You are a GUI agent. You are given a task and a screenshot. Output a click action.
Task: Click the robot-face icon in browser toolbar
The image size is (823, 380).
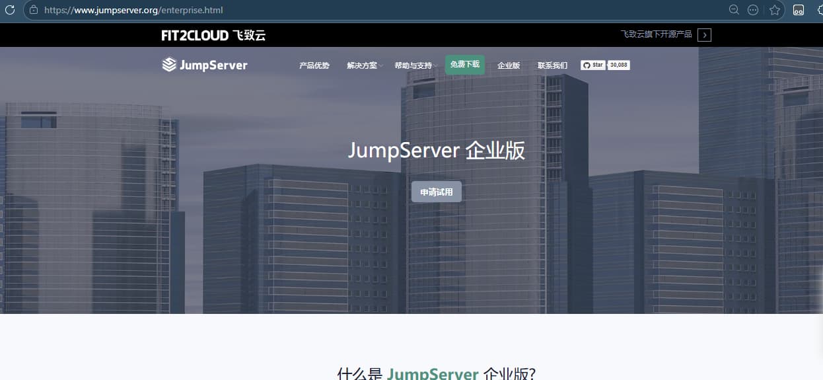point(798,10)
